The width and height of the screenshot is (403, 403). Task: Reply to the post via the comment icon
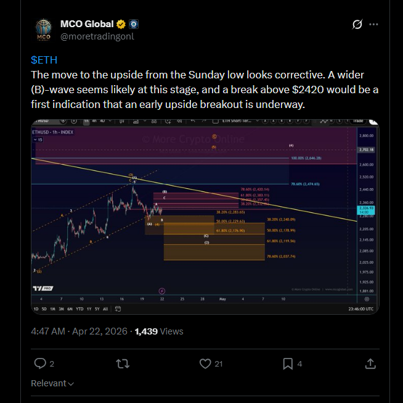[x=40, y=364]
